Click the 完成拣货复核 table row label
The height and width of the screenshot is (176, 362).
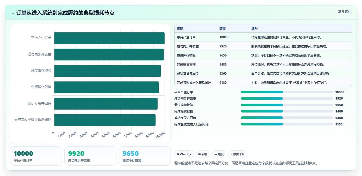coord(186,65)
